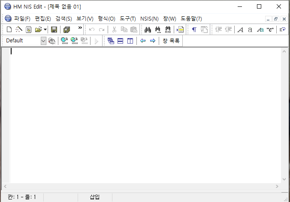Image resolution: width=290 pixels, height=202 pixels.
Task: Click the 삽입 insert mode status
Action: pos(95,197)
